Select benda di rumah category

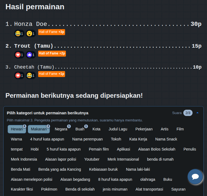click(x=160, y=159)
